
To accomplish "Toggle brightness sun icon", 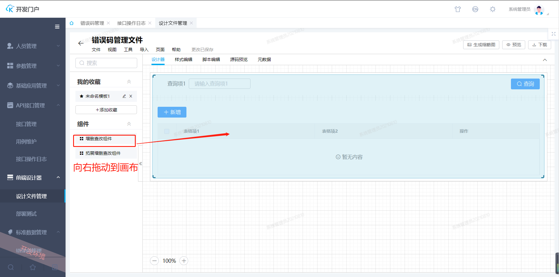I will [493, 9].
